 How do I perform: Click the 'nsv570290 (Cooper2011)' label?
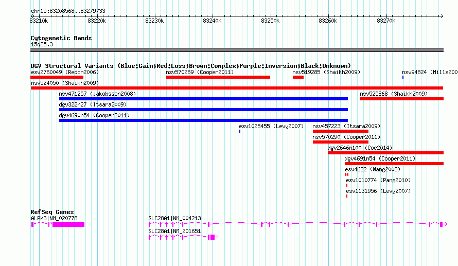tap(346, 137)
